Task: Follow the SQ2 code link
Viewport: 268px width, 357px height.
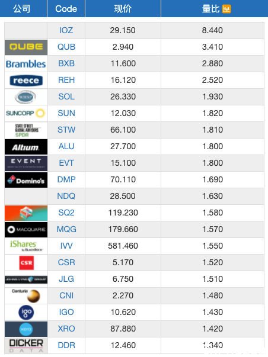Action: [66, 213]
